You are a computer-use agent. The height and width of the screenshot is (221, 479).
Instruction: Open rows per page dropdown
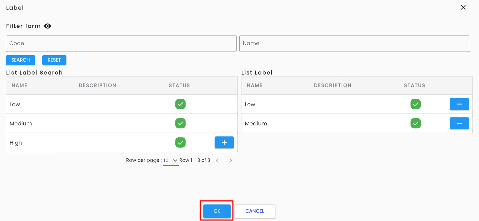(171, 160)
